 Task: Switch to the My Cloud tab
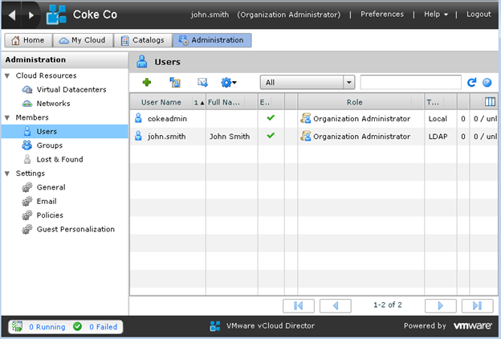tap(84, 40)
